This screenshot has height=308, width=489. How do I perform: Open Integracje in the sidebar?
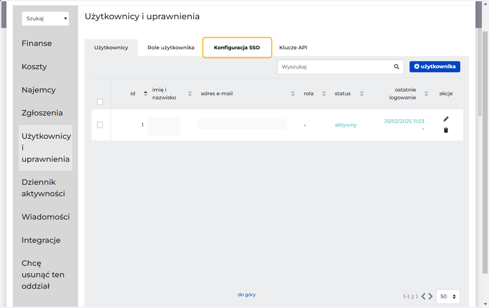click(41, 240)
